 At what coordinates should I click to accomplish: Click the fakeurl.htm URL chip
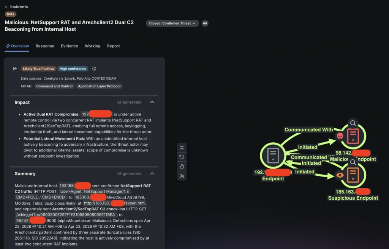[x=114, y=203]
